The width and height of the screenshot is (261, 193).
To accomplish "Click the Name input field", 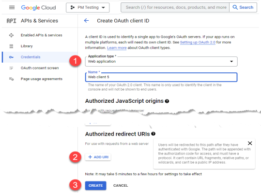I will (x=161, y=77).
